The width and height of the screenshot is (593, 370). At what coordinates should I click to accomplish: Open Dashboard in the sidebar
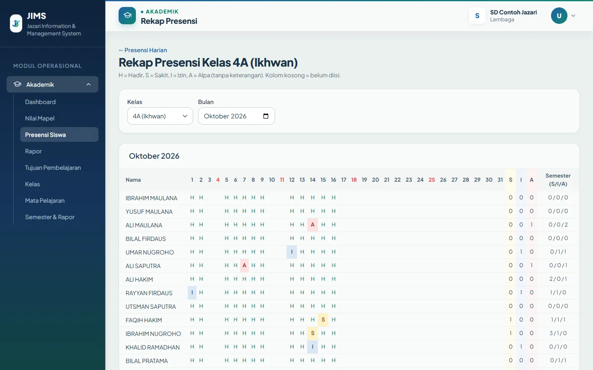click(40, 102)
